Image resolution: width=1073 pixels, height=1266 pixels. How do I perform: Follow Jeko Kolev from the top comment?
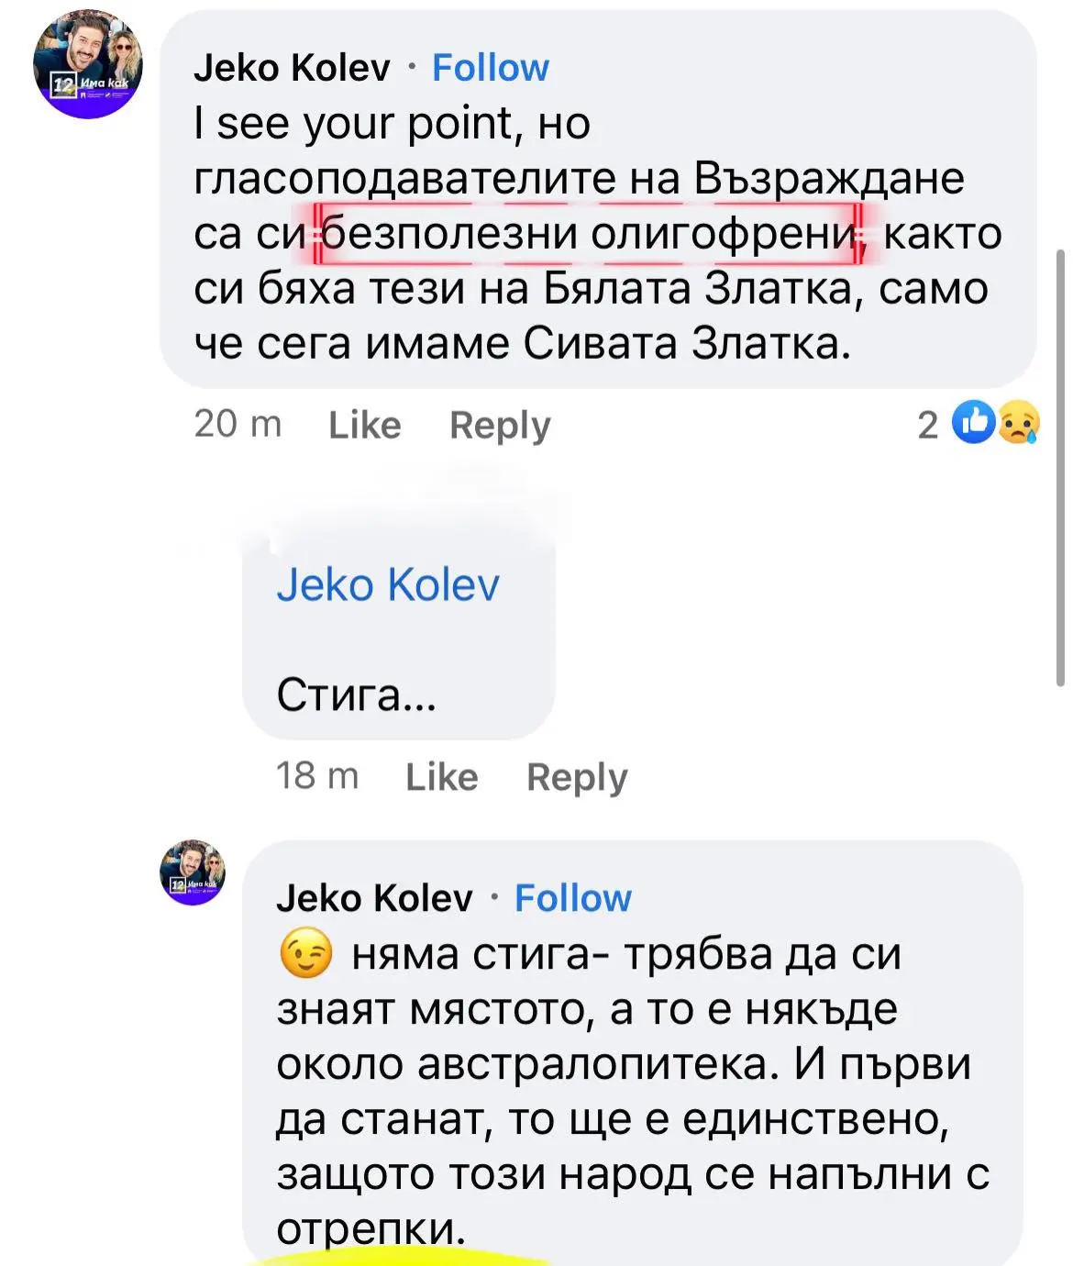pos(490,68)
